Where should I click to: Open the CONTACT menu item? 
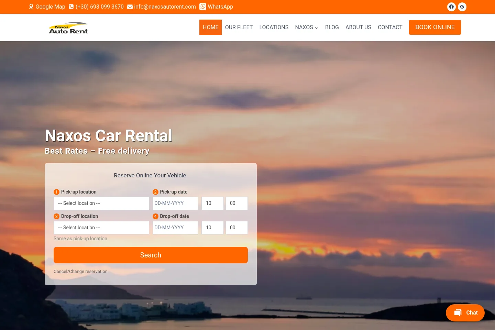(390, 27)
